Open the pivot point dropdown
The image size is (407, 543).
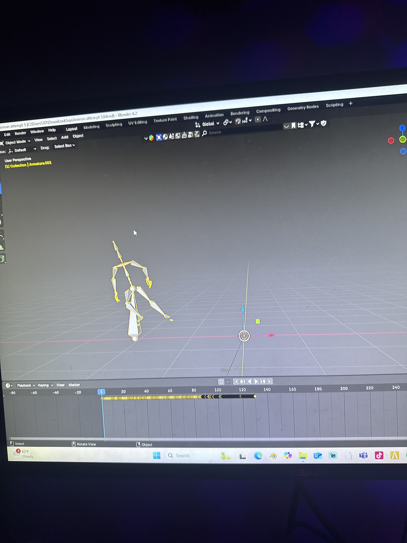tap(227, 122)
